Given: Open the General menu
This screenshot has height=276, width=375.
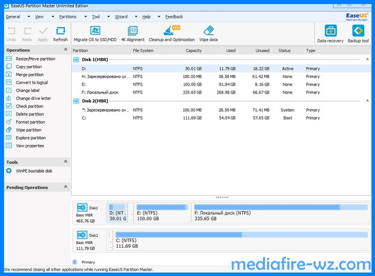Looking at the screenshot, I should pyautogui.click(x=13, y=17).
